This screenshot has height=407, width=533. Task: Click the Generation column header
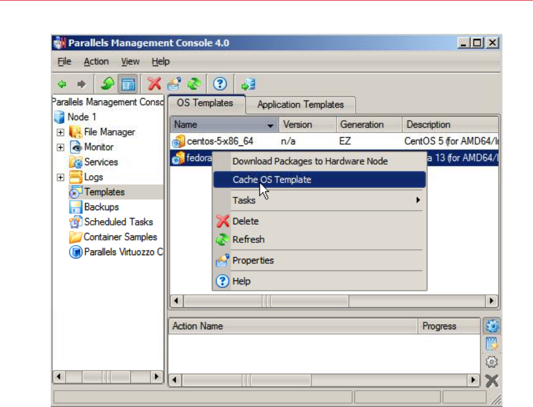point(369,124)
